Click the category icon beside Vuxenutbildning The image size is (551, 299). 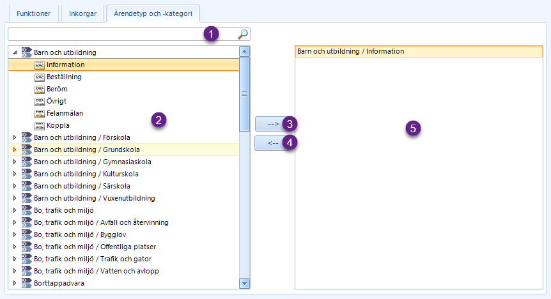[x=26, y=198]
